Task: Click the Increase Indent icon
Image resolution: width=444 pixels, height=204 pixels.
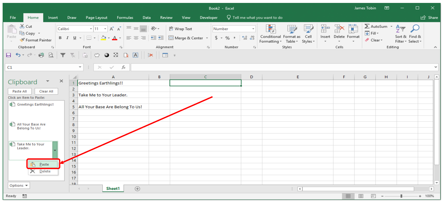Action: coord(161,38)
